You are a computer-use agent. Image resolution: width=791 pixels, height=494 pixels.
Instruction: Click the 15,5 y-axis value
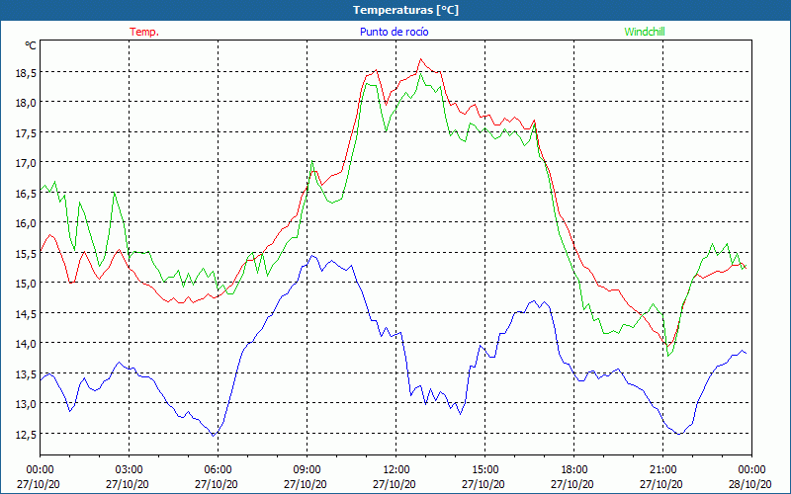pyautogui.click(x=27, y=253)
